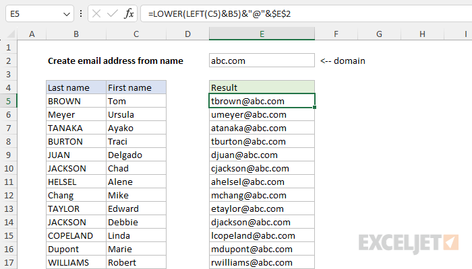
Task: Select column B header
Action: [x=76, y=34]
